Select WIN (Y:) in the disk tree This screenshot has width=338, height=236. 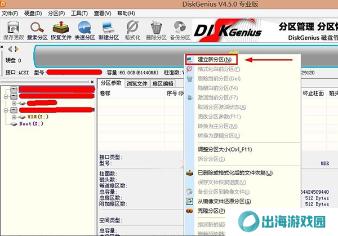38,117
